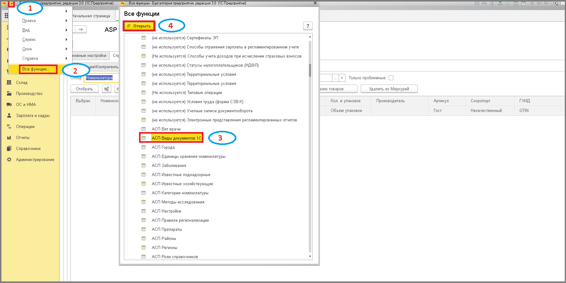This screenshot has width=566, height=283.
Task: Click the get link icon in top toolbar
Action: point(500,3)
